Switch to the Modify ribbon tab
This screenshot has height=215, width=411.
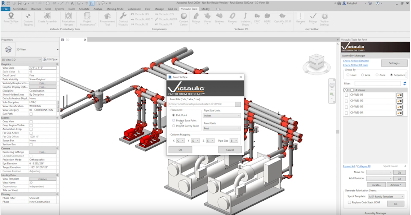click(x=205, y=9)
